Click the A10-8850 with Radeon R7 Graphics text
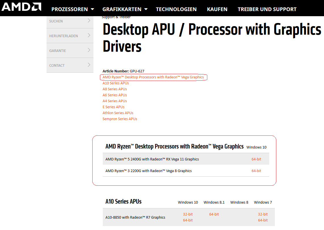This screenshot has width=324, height=230. pyautogui.click(x=135, y=218)
